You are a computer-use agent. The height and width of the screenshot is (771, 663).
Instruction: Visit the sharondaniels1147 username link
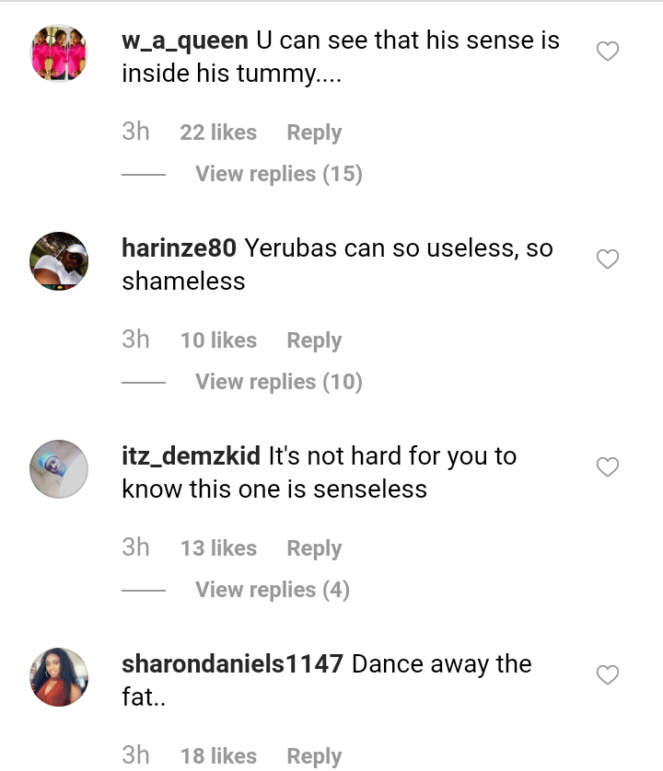(232, 664)
